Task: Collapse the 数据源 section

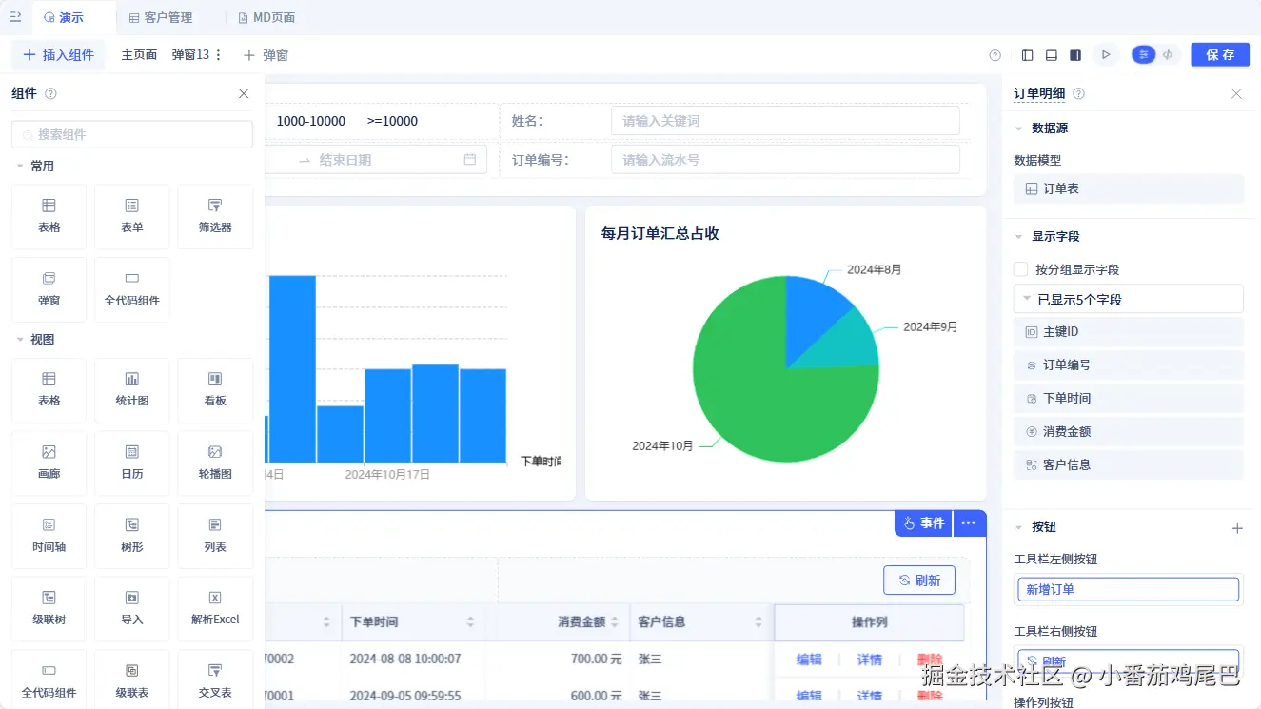Action: click(x=1018, y=128)
